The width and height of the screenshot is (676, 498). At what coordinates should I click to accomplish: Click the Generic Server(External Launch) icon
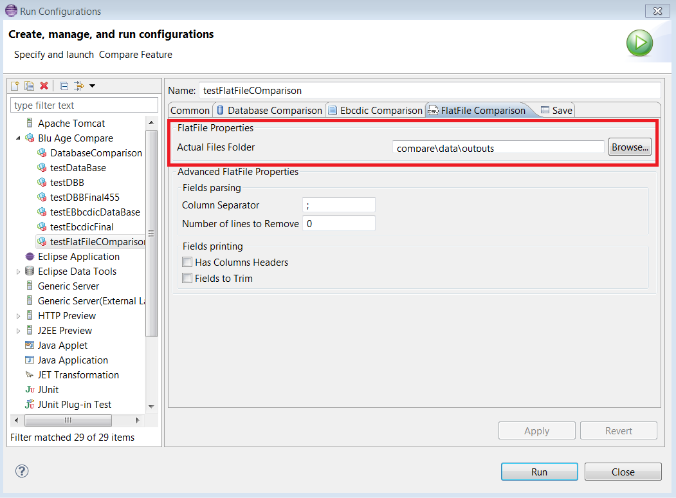(x=30, y=300)
